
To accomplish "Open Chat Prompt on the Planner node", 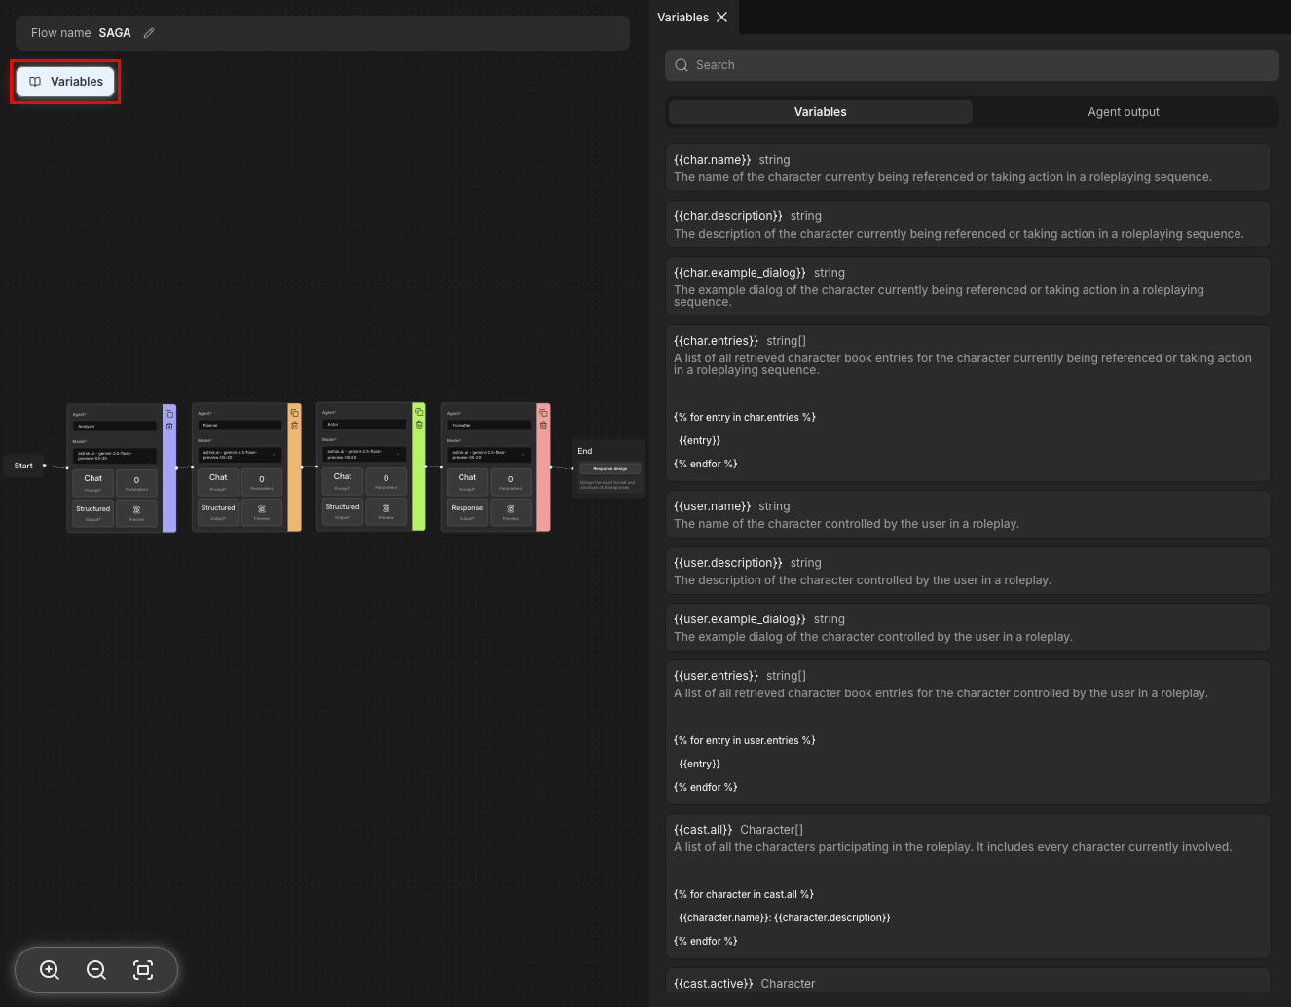I will point(218,482).
